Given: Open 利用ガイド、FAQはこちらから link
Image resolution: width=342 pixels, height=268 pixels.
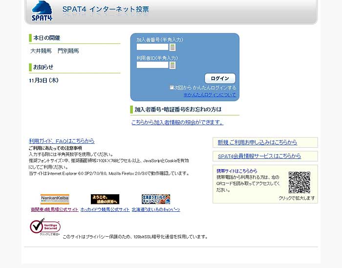Looking at the screenshot, I should pos(62,141).
